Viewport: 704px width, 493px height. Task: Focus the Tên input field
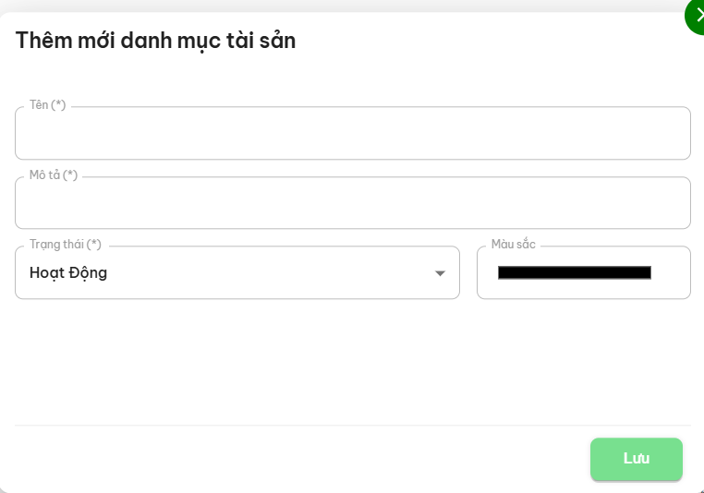tap(352, 134)
